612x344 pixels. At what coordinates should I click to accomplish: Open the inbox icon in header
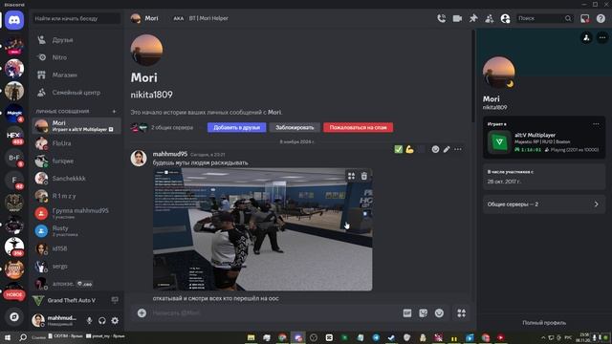pyautogui.click(x=584, y=18)
